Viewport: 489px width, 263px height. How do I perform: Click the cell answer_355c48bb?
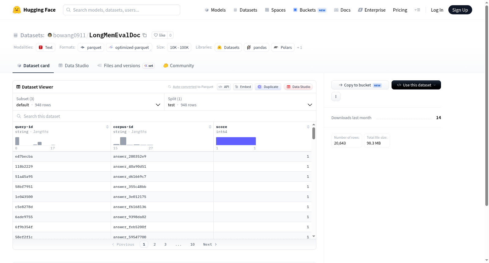click(x=162, y=187)
